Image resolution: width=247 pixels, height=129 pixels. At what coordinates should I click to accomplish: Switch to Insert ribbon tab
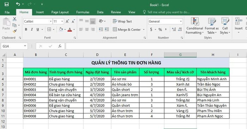(x=40, y=12)
